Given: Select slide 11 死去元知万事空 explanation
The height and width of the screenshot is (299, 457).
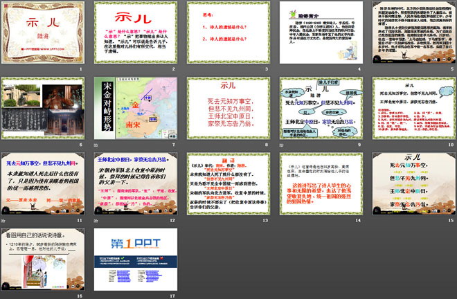Looking at the screenshot, I should (43, 184).
